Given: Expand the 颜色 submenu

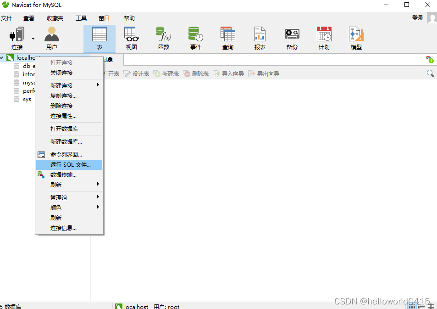Looking at the screenshot, I should pyautogui.click(x=69, y=208).
